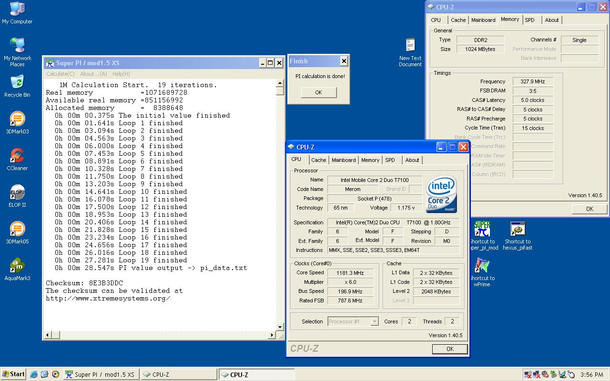Screen dimensions: 610x381
Task: Open the Internet Explorer quick launch icon
Action: pos(34,374)
